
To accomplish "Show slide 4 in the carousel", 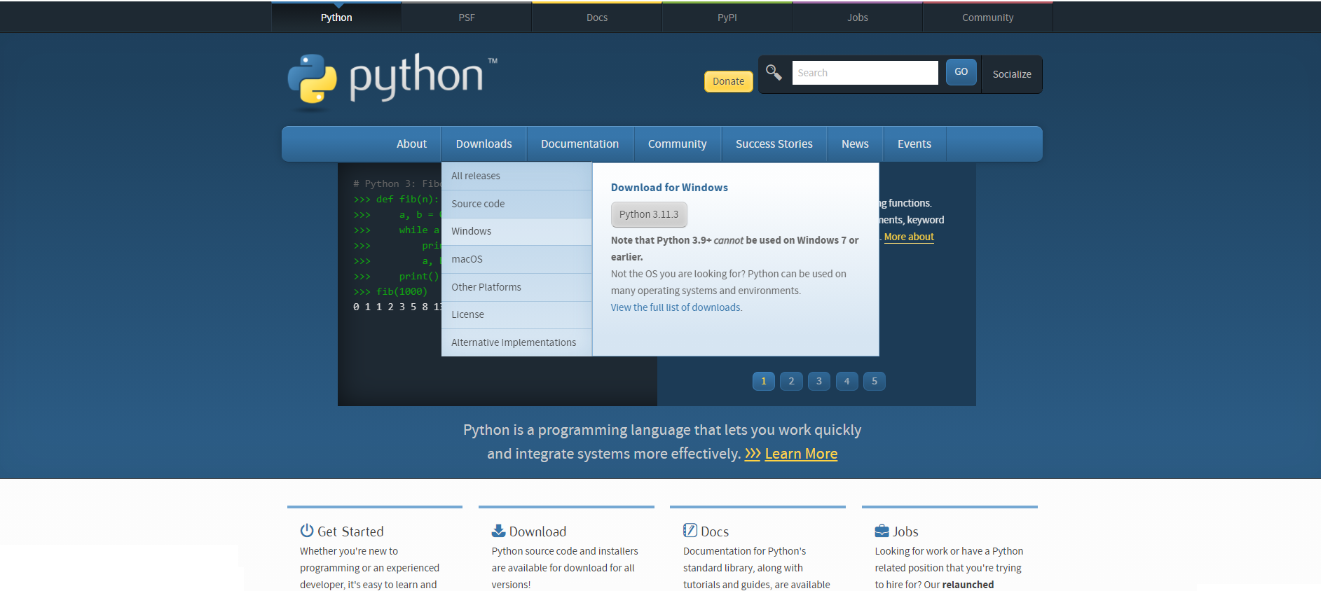I will click(x=846, y=381).
